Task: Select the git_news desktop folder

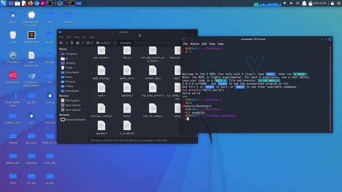Action: (32, 138)
